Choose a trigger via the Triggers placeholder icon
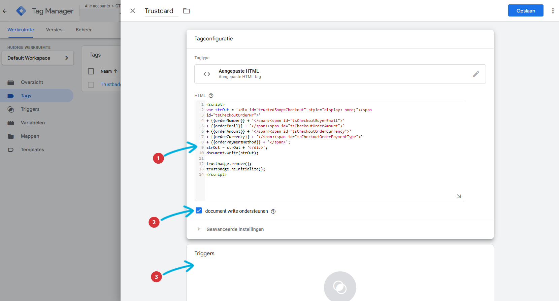559x301 pixels. point(340,287)
